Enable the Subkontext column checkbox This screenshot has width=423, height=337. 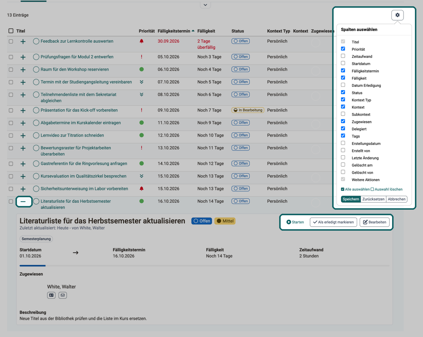(x=343, y=114)
